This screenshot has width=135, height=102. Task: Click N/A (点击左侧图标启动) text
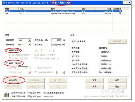[54, 93]
